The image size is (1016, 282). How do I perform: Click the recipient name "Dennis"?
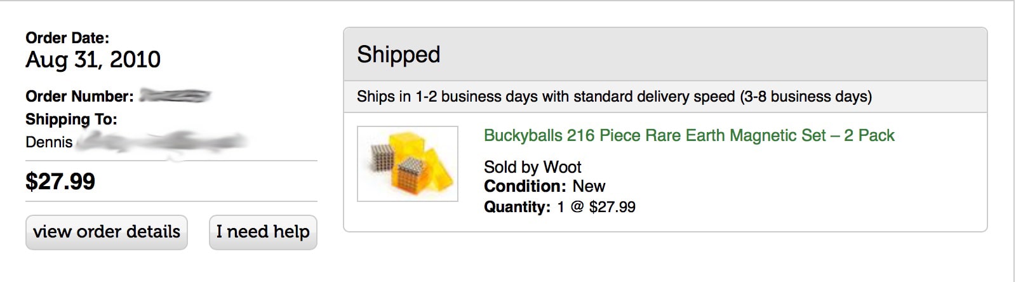(x=49, y=142)
